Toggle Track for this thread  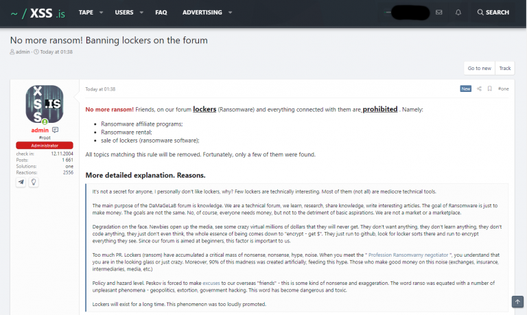point(505,68)
